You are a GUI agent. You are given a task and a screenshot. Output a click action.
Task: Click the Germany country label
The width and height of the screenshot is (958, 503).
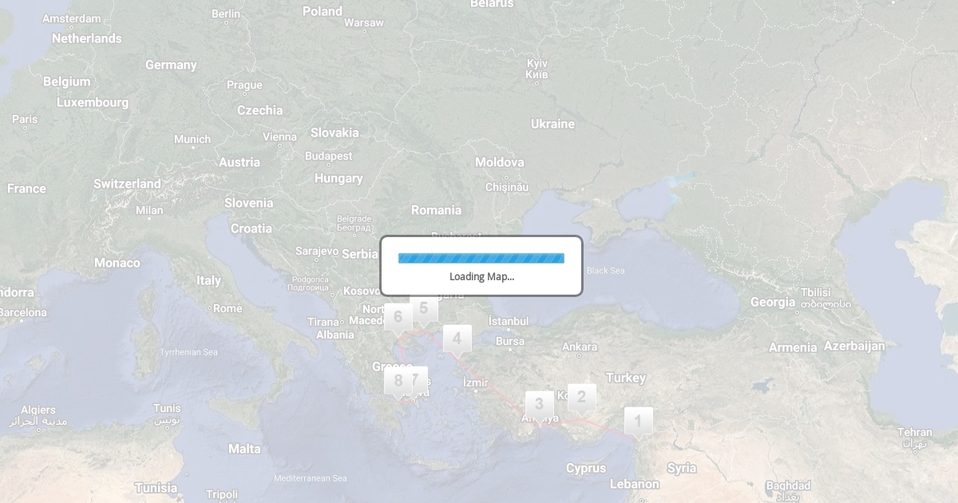(171, 65)
